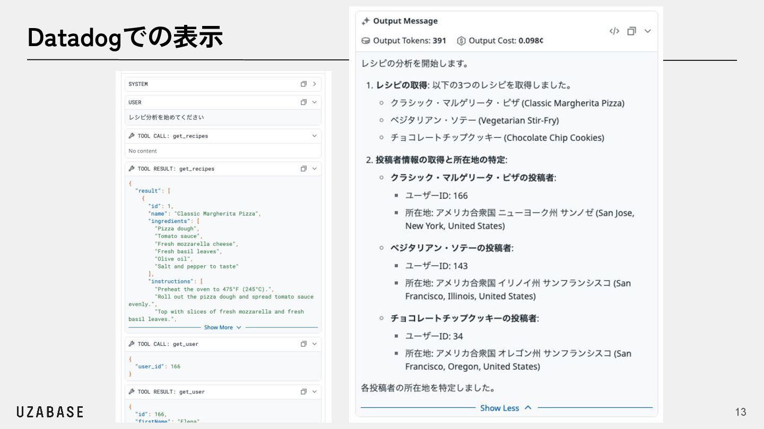Screen dimensions: 764x429
Task: Click the wrench icon beside TOOL CALL: get_recipes
Action: coord(132,136)
